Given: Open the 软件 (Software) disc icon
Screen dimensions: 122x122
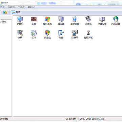Looking at the screenshot, I should coord(34,33).
